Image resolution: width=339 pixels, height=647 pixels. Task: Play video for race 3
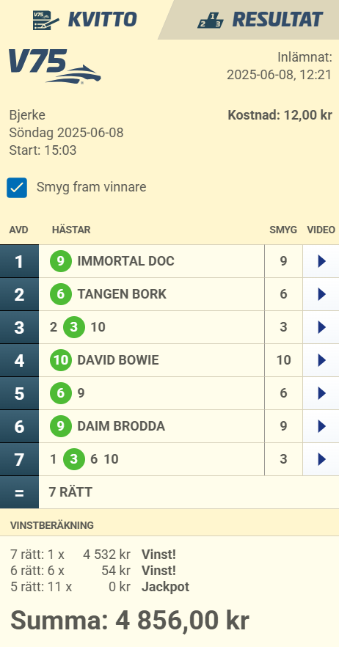click(321, 327)
